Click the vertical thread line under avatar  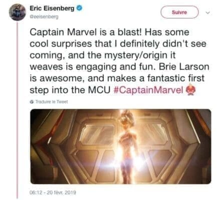click(17, 110)
